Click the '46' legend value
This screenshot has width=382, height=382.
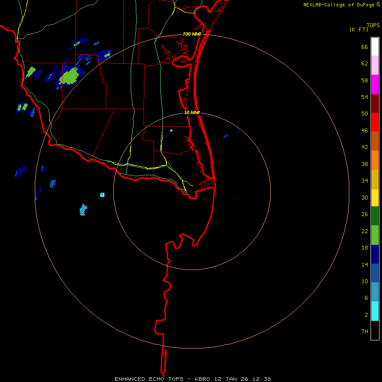[x=365, y=131]
